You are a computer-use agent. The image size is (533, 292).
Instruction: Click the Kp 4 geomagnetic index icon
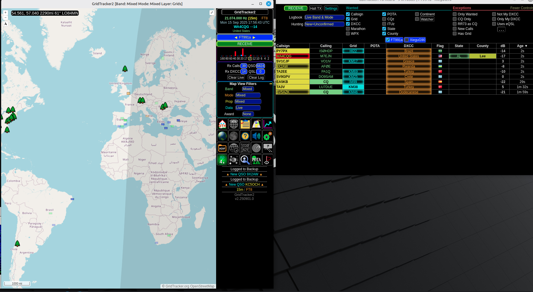222,160
